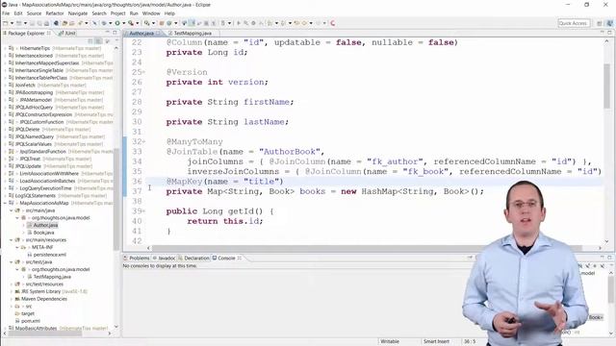This screenshot has height=346, width=616.
Task: Open the Window menu
Action: [151, 13]
